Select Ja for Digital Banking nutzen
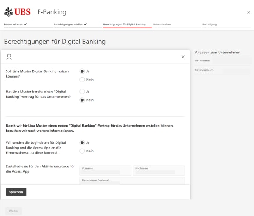 [82, 71]
